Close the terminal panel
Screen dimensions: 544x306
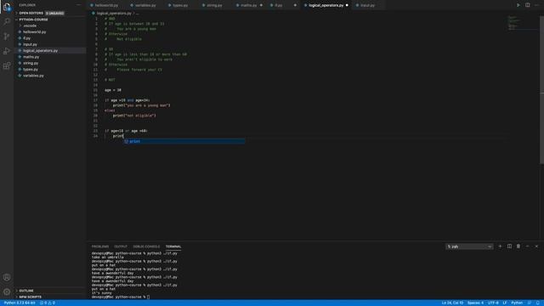536,246
